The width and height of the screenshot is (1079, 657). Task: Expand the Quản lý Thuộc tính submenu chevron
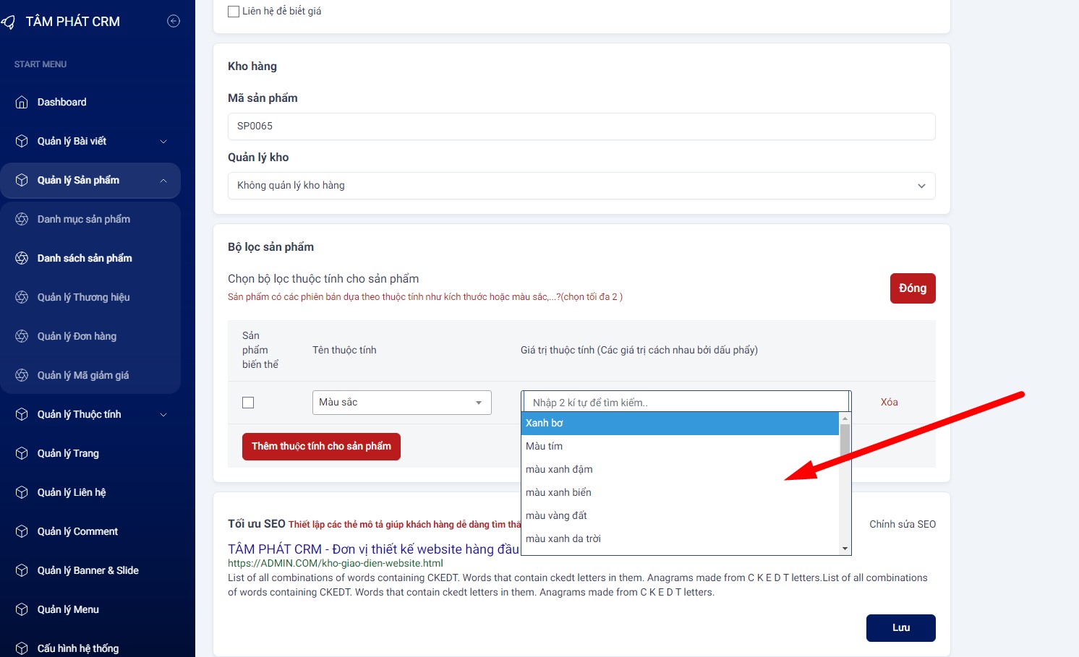point(163,415)
